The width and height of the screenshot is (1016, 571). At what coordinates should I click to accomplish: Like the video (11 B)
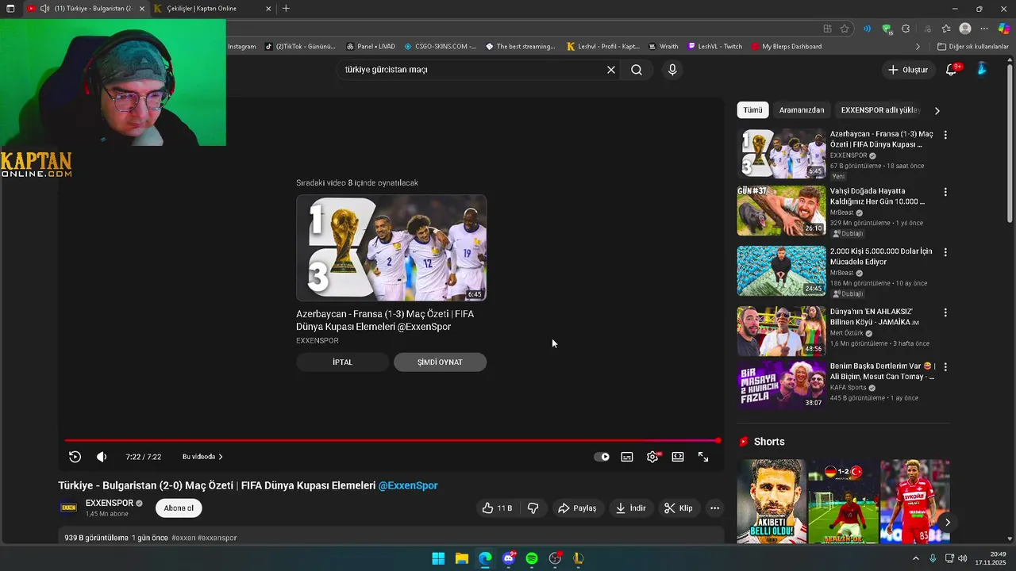tap(497, 508)
